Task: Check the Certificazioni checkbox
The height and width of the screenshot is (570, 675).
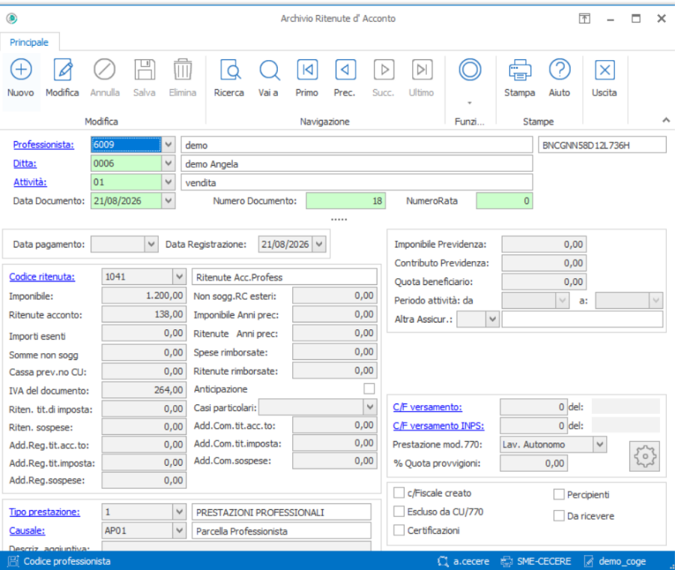Action: point(399,530)
